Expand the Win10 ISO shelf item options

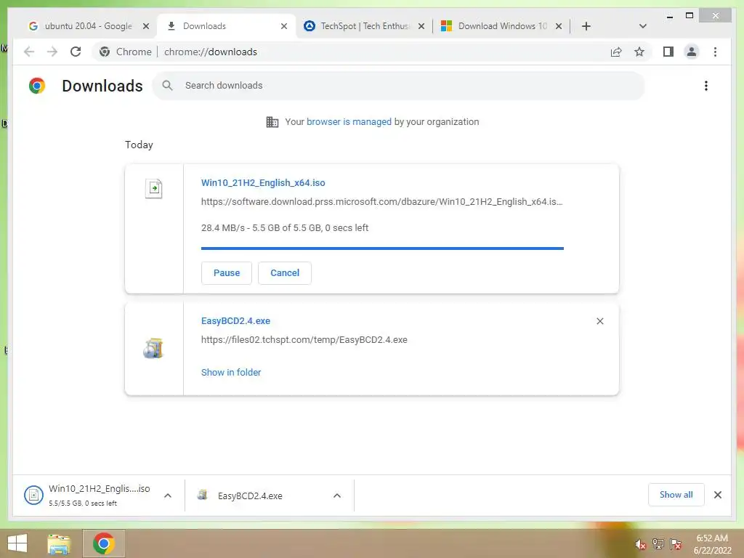click(168, 496)
